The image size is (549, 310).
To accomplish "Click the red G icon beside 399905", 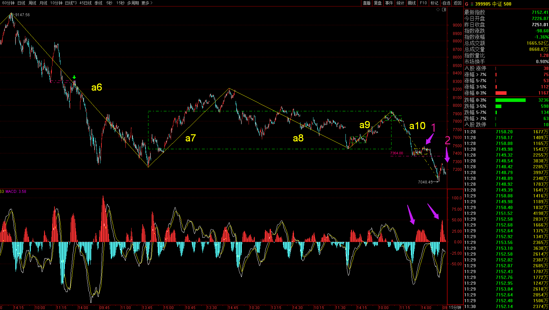I will (467, 4).
